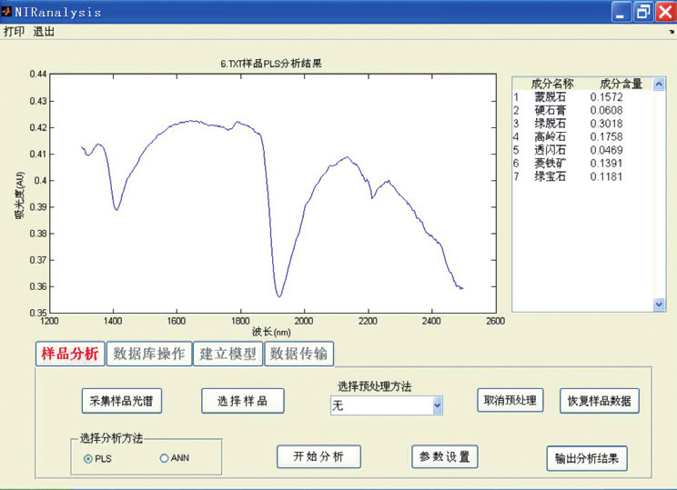Screen dimensions: 677x490
Task: Select the ANN radio button
Action: click(x=164, y=458)
